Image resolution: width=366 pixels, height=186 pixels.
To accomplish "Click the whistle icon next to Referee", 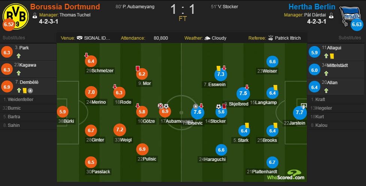I will (271, 38).
